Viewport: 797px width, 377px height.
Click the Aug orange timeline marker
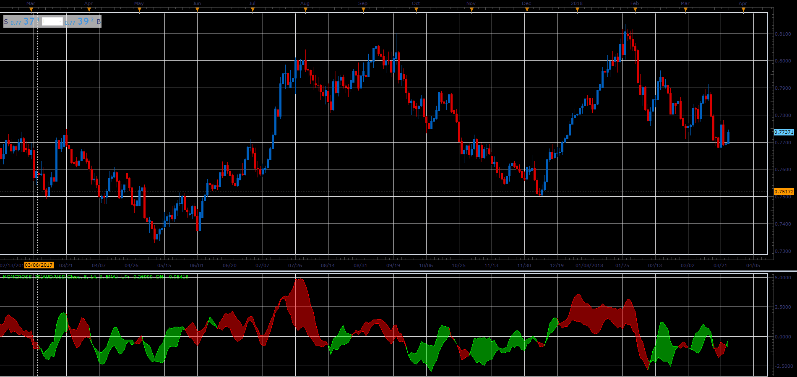pyautogui.click(x=305, y=10)
